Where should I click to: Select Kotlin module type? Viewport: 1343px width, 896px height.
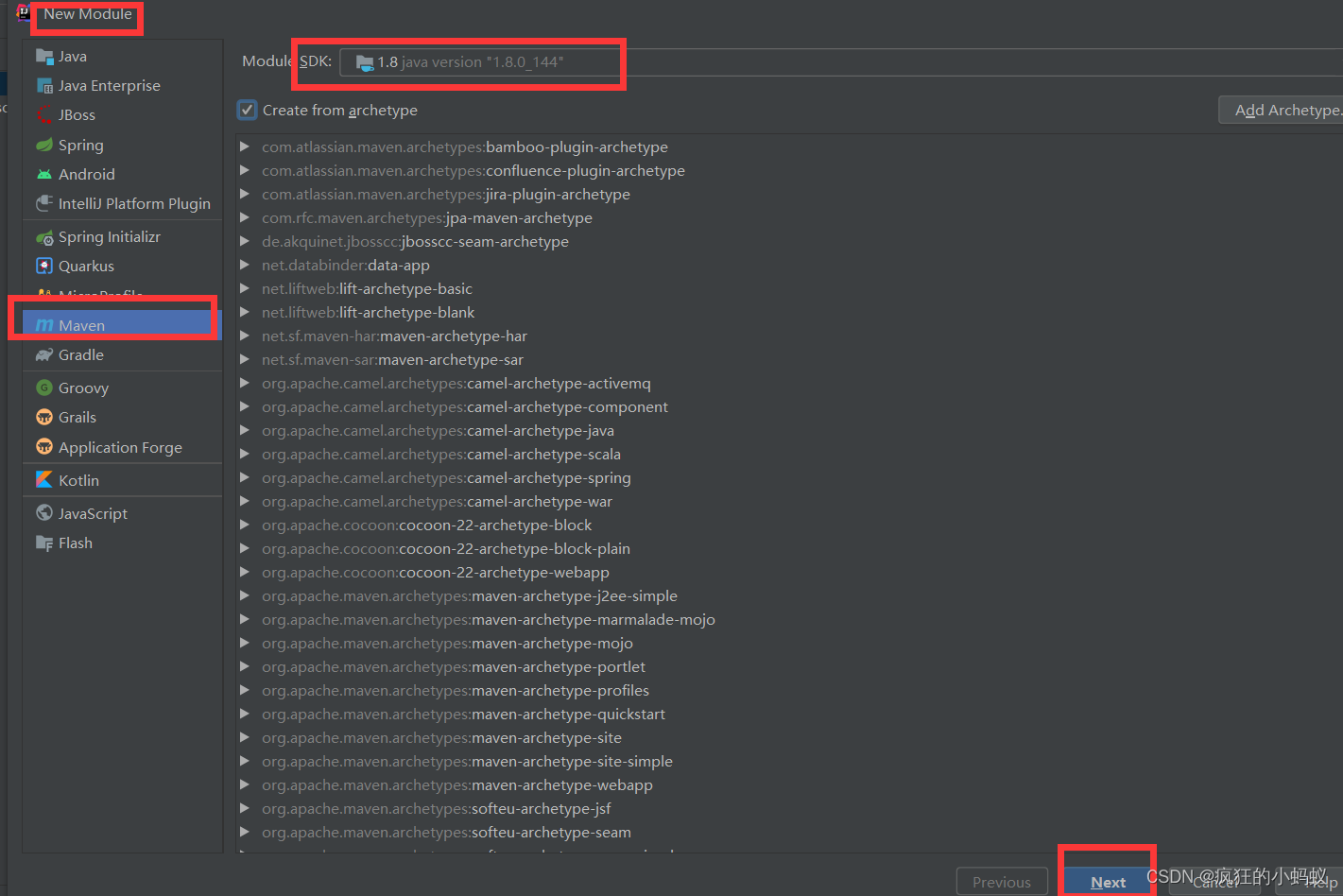122,481
